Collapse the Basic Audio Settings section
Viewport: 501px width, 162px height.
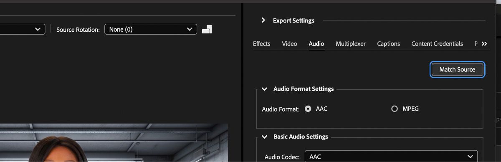[x=264, y=137]
